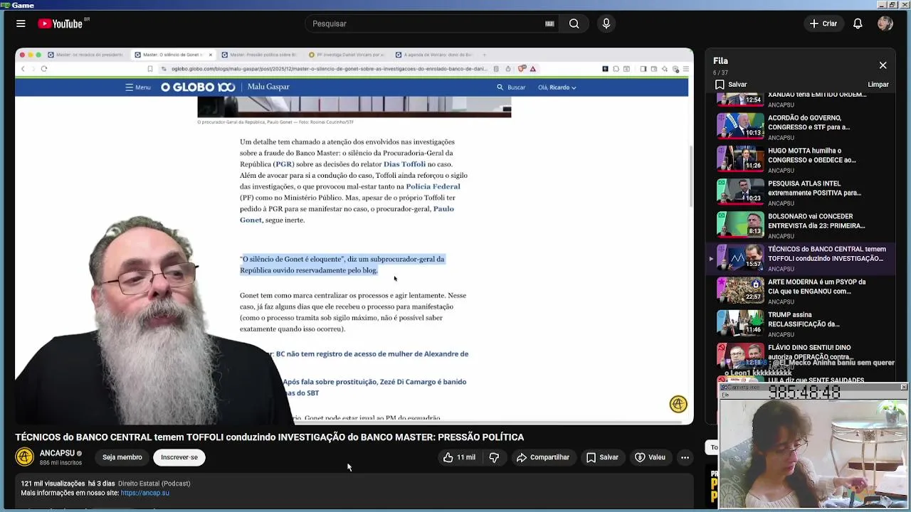Viewport: 911px width, 512px height.
Task: Click the XANDÃO teria EMITIDO ORDEM title
Action: [x=816, y=95]
